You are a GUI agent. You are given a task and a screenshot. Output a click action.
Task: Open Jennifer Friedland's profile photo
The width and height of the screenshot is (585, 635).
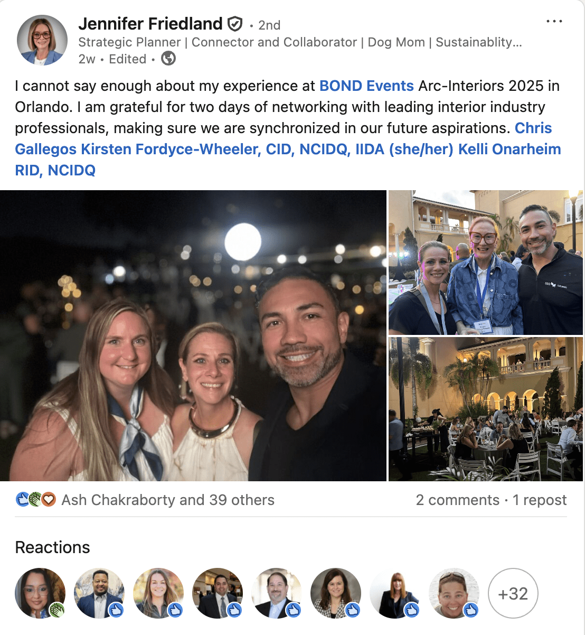[x=42, y=41]
